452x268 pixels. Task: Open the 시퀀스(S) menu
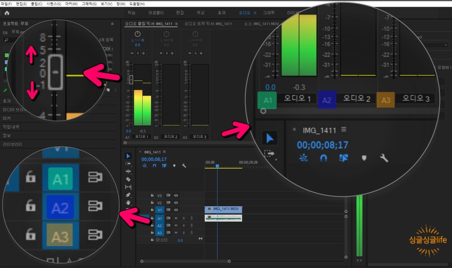pyautogui.click(x=54, y=4)
